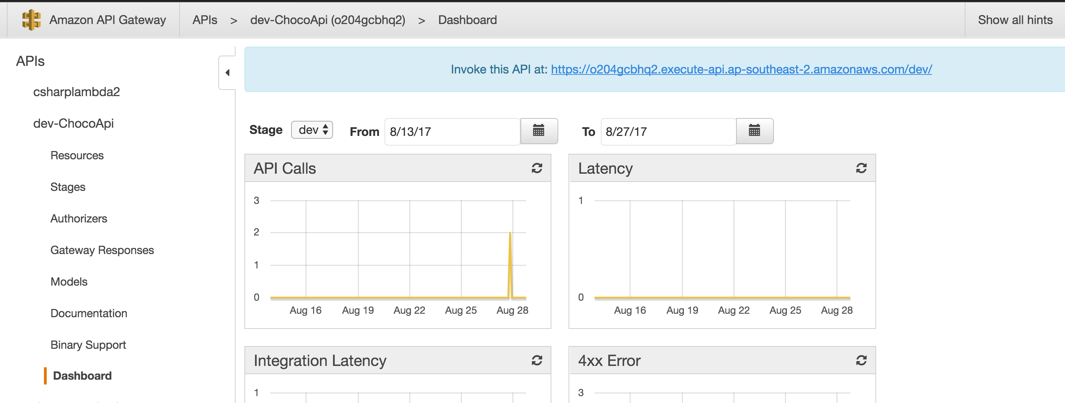Refresh the 4xx Error chart
This screenshot has height=403, width=1065.
click(x=861, y=360)
